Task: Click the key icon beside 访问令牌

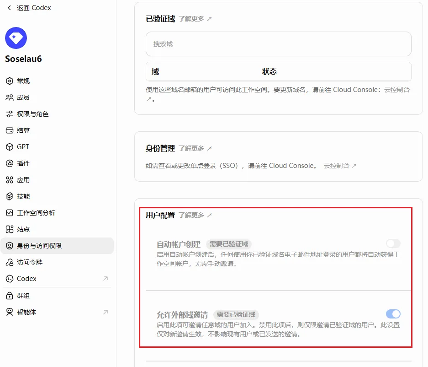Action: tap(10, 262)
